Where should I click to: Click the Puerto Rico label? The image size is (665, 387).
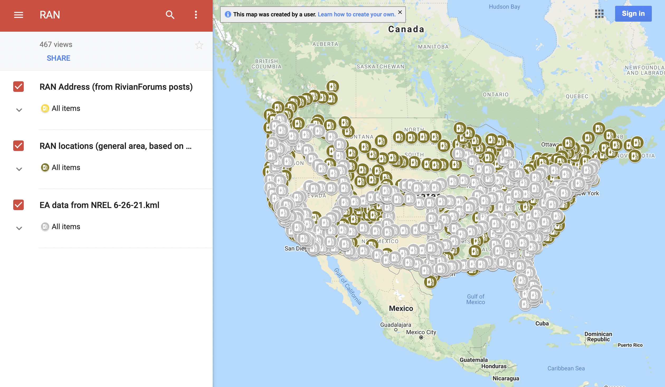(630, 345)
